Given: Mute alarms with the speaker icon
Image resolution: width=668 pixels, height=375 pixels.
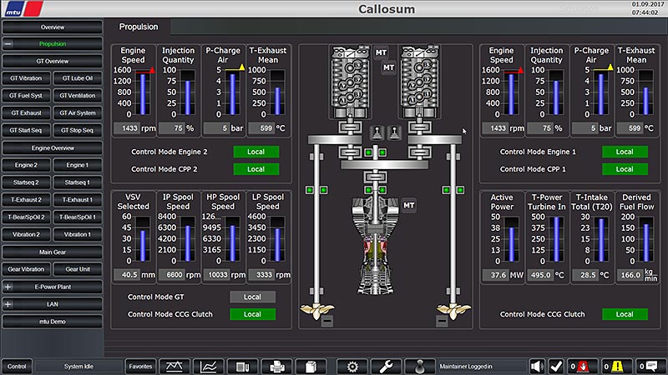Looking at the screenshot, I should tap(537, 366).
